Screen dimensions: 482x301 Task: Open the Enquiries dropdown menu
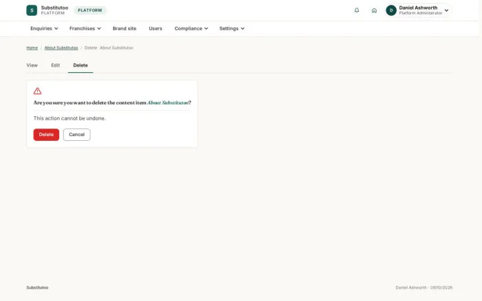44,29
